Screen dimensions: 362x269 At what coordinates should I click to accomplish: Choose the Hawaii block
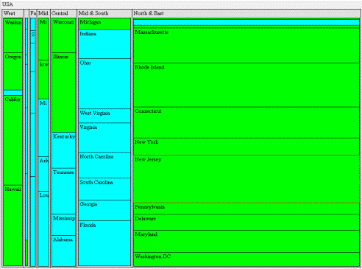coord(13,226)
